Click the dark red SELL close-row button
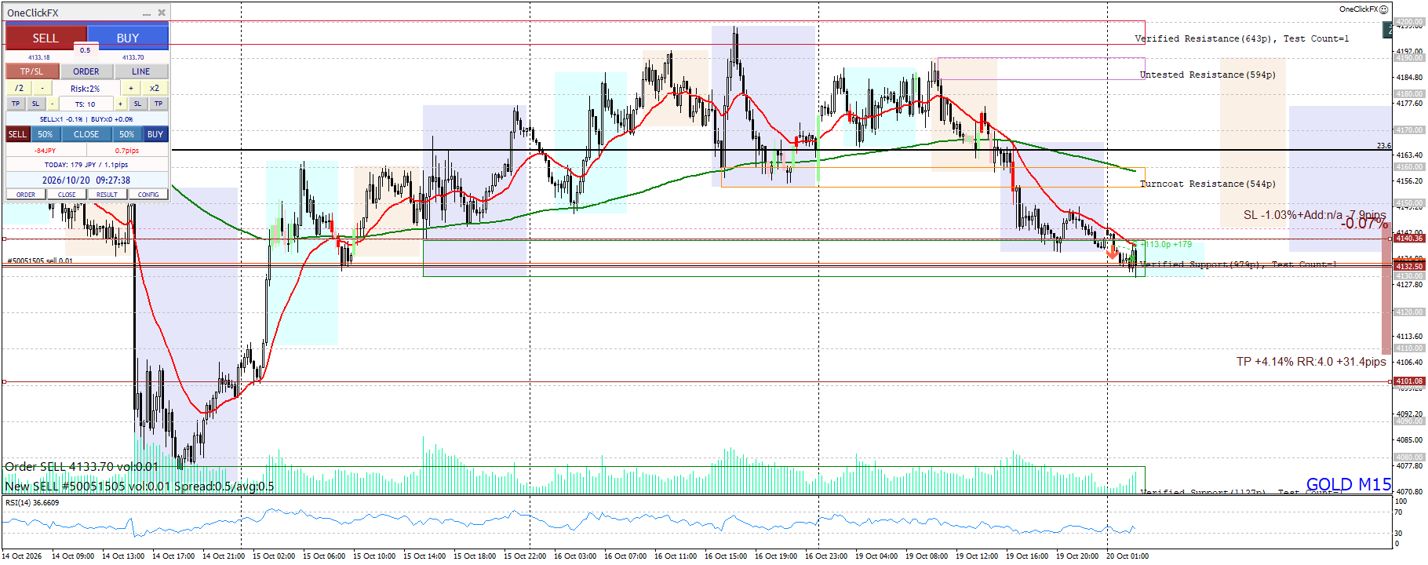Viewport: 1428px width, 565px height. point(17,134)
